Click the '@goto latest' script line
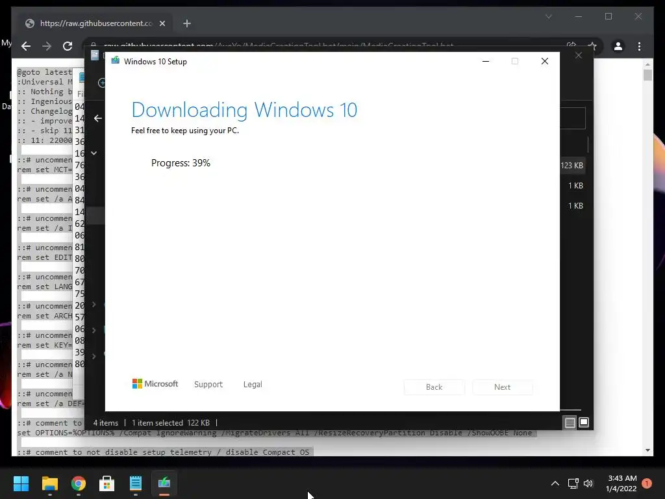Image resolution: width=665 pixels, height=499 pixels. coord(45,72)
